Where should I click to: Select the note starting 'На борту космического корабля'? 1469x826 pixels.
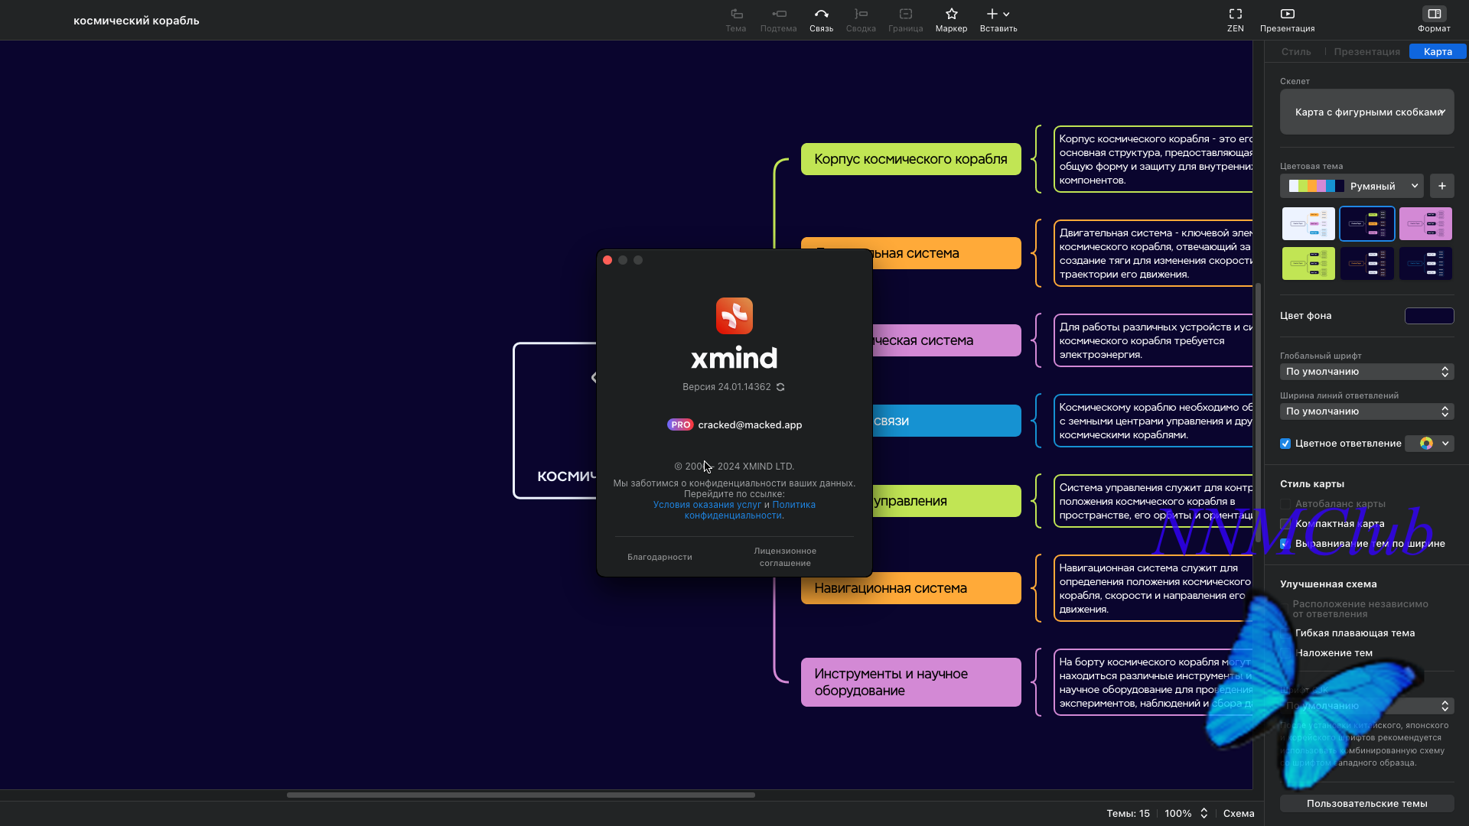1153,682
